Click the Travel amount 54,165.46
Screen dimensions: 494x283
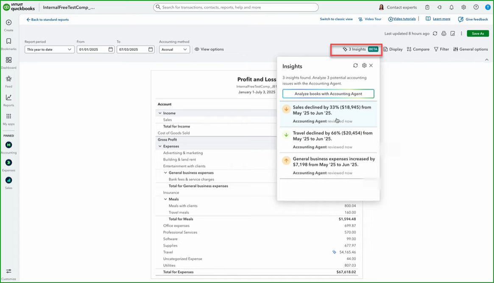(348, 252)
